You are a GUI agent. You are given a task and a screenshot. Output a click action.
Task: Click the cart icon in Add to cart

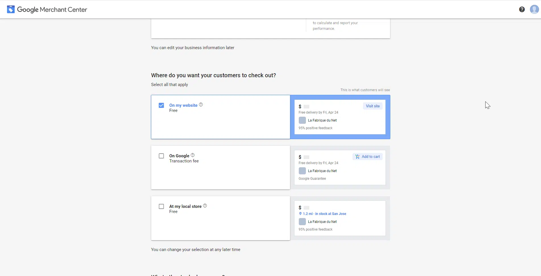[357, 157]
